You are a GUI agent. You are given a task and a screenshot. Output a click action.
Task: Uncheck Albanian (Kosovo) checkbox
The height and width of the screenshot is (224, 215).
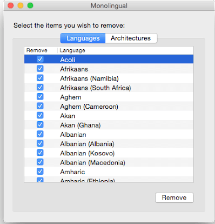point(40,153)
